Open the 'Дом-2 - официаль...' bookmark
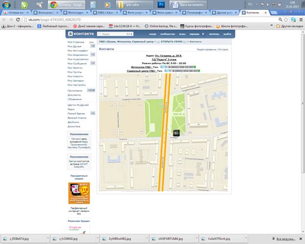The width and height of the screenshot is (305, 244). pos(17,26)
